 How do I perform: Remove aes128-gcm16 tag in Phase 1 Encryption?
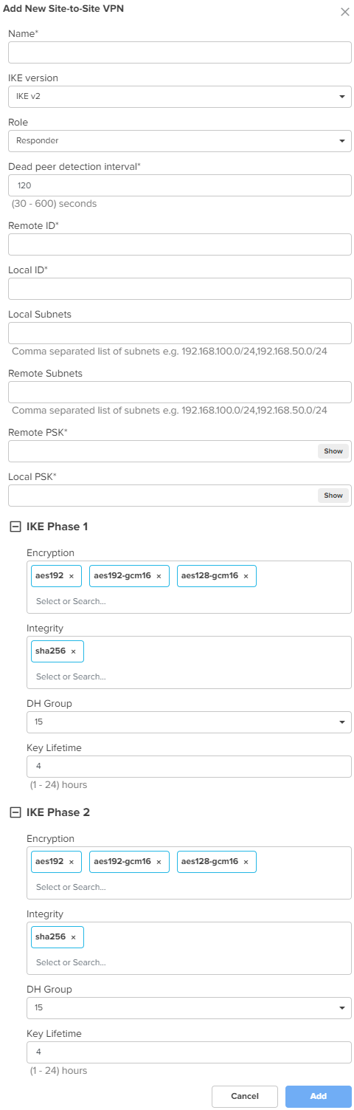(x=246, y=576)
